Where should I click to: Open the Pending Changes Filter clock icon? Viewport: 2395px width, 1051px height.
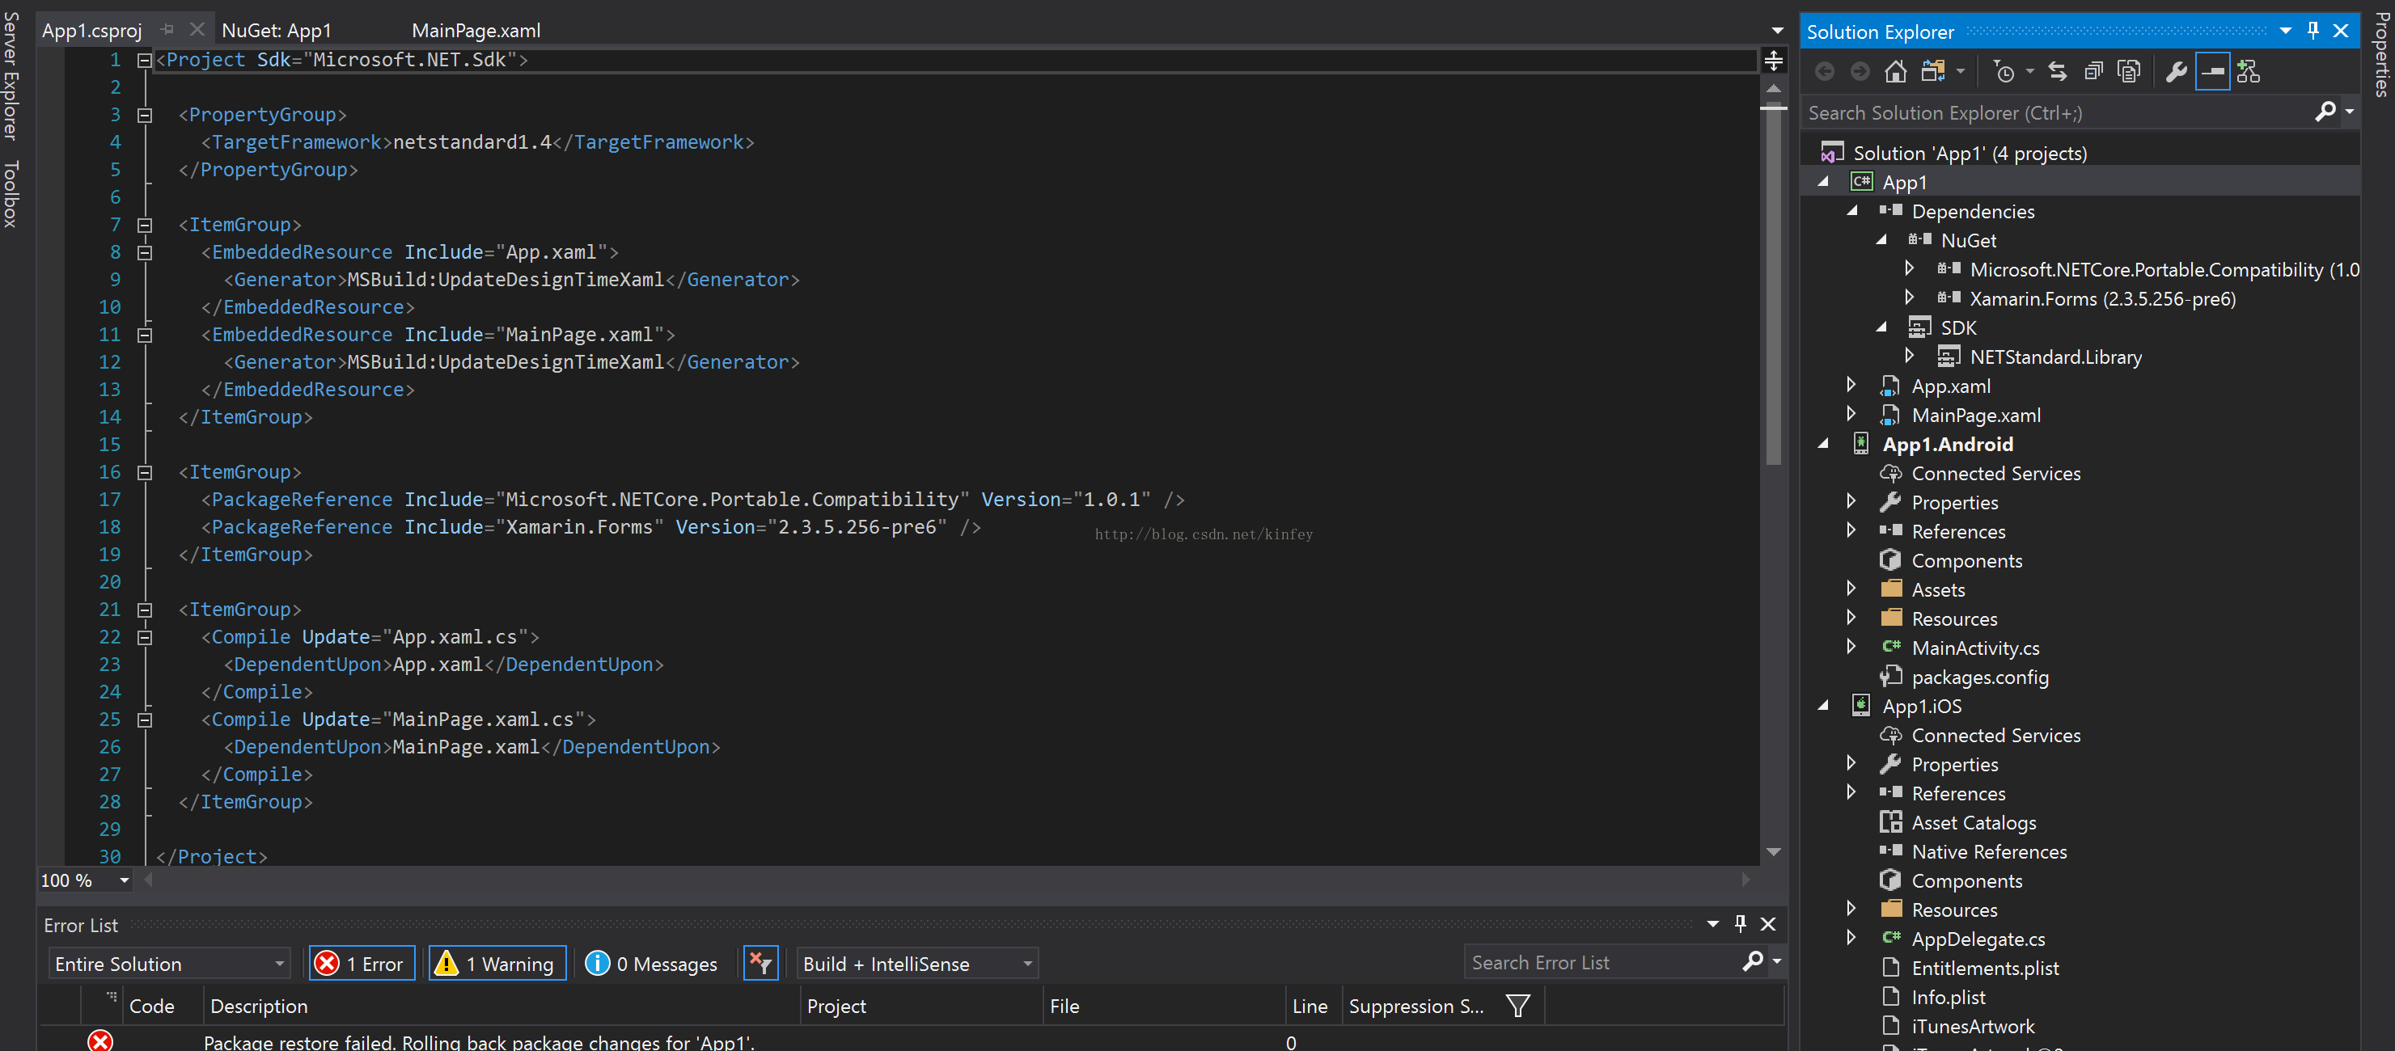pyautogui.click(x=2004, y=72)
